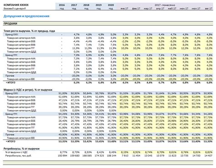Select the 2020 year column header
This screenshot has height=168, width=216.
tap(111, 5)
